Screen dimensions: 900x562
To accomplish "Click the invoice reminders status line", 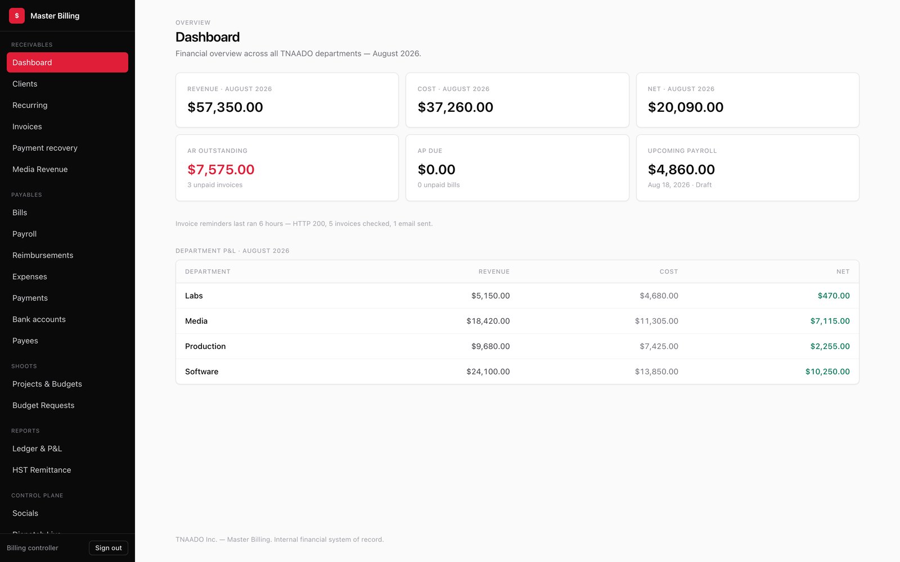I will point(304,224).
